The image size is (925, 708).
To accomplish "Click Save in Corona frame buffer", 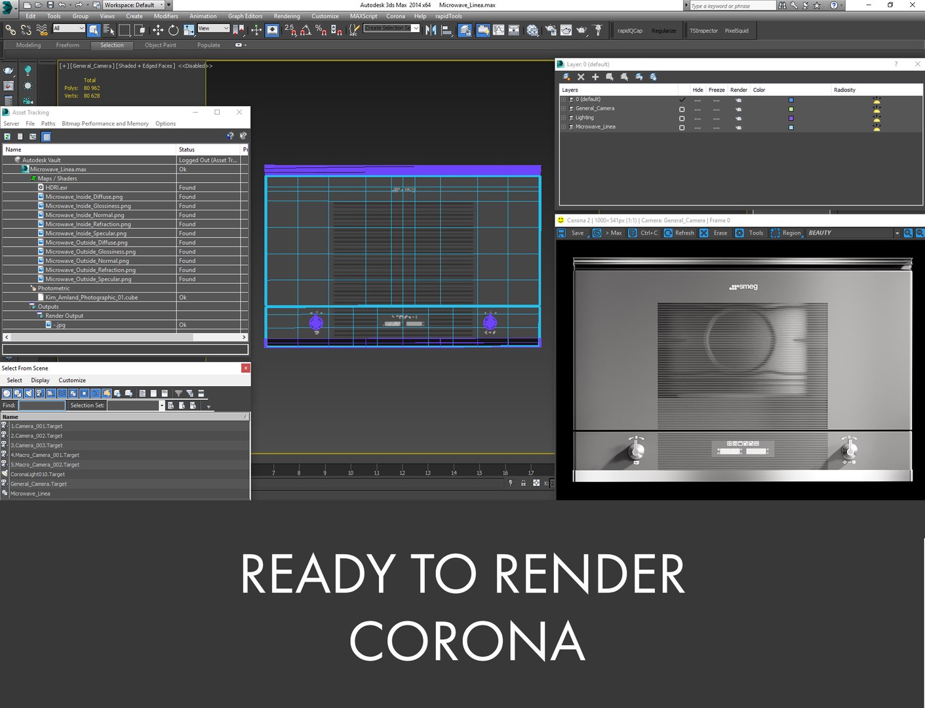I will click(571, 233).
